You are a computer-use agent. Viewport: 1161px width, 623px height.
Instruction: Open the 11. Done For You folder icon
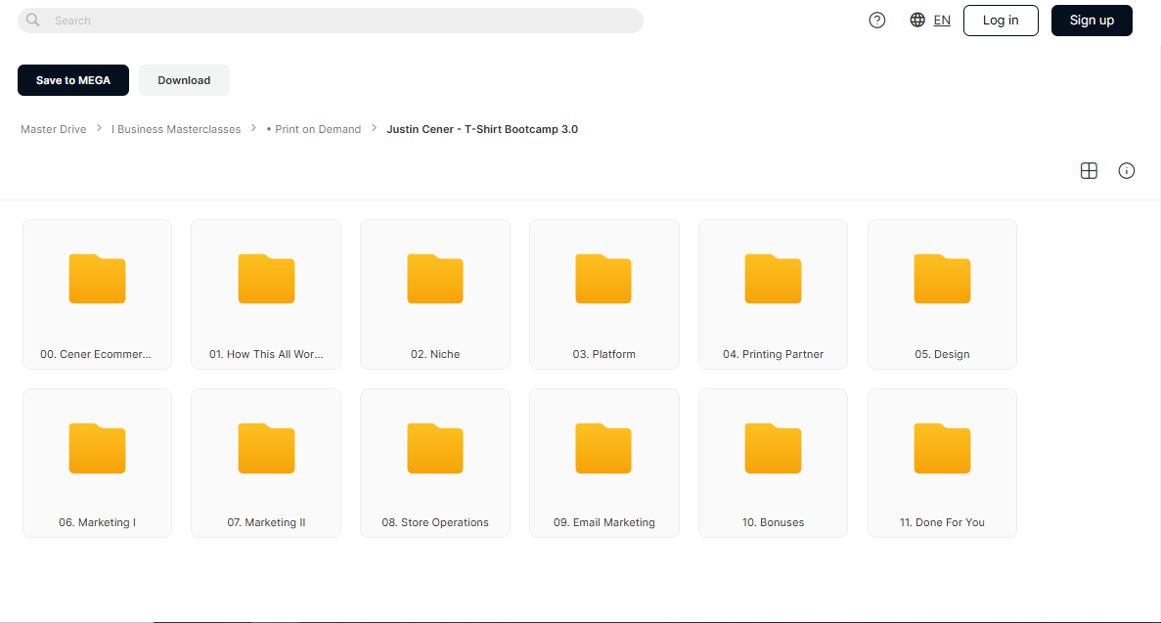tap(942, 448)
